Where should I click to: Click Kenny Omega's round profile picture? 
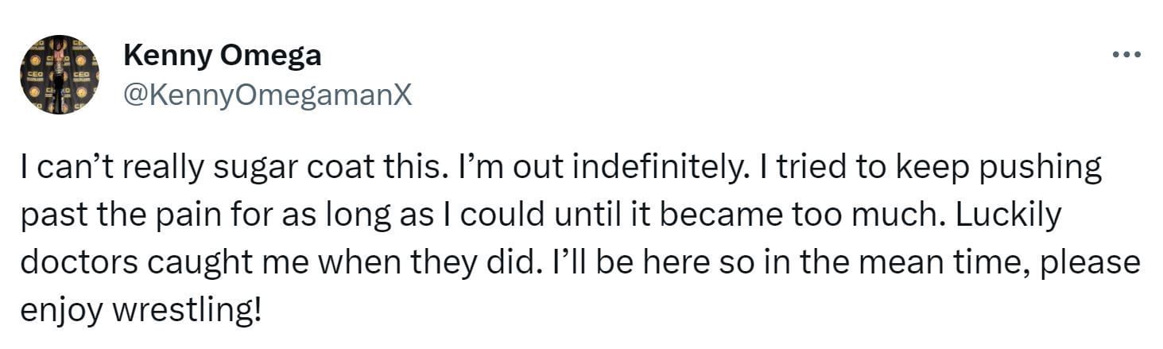[x=60, y=74]
